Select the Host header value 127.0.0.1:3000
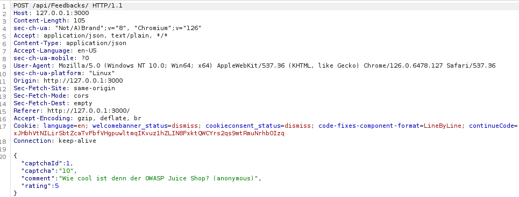This screenshot has height=197, width=519. [62, 13]
